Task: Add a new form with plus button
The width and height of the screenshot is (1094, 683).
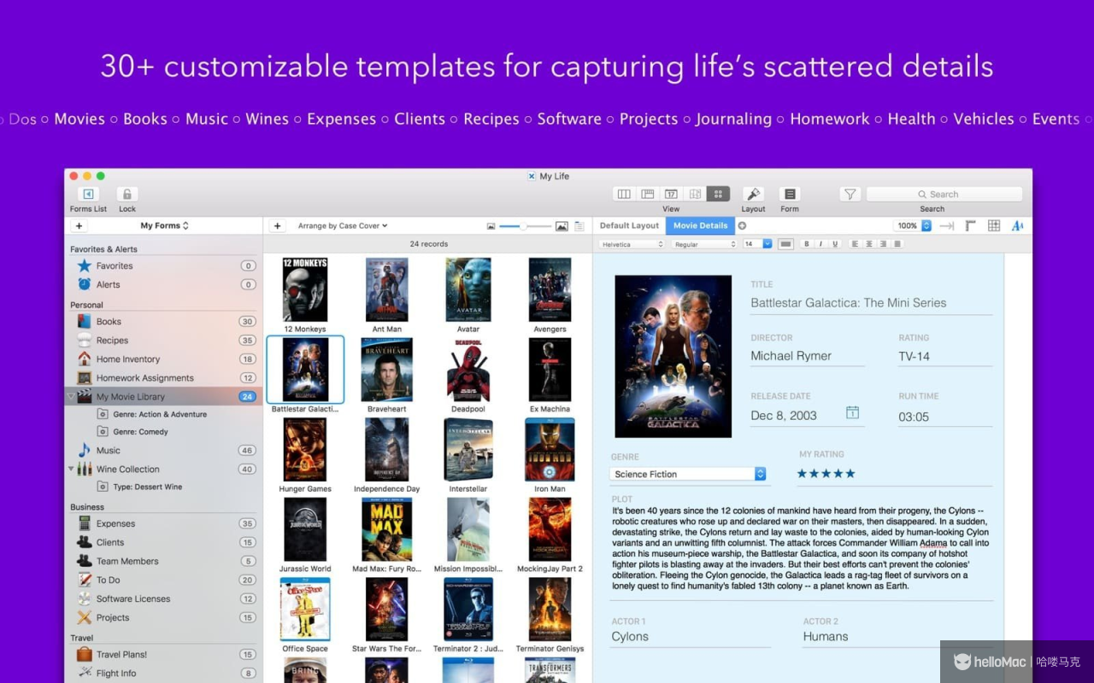Action: 79,226
